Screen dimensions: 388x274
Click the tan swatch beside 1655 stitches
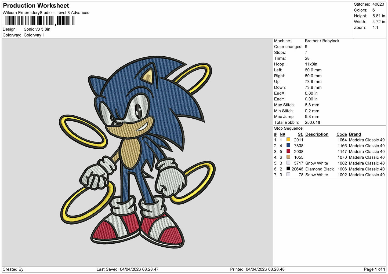click(x=288, y=157)
